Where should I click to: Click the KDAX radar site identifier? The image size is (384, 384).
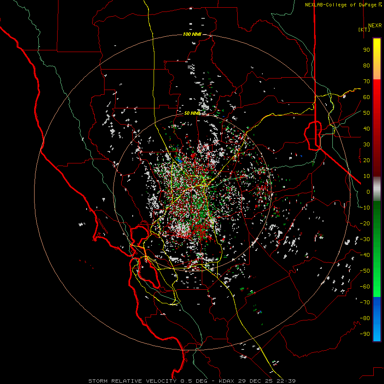click(227, 381)
